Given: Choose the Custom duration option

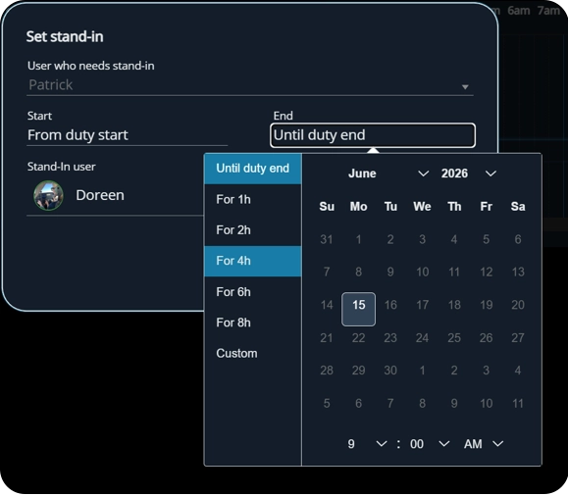Looking at the screenshot, I should pos(253,354).
